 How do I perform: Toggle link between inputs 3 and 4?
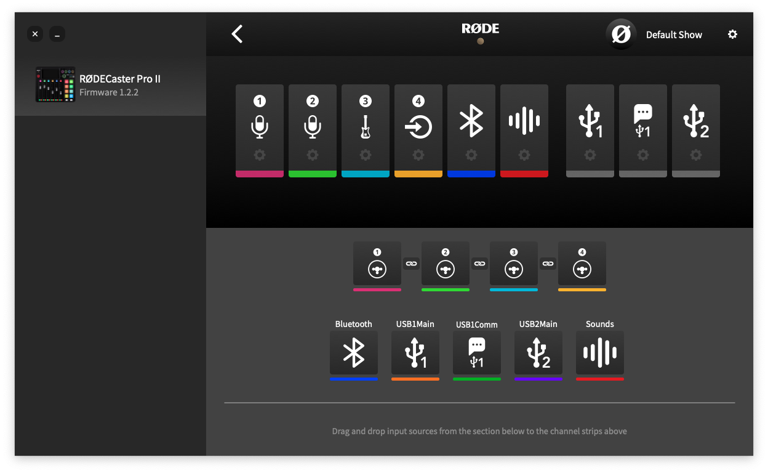[548, 264]
